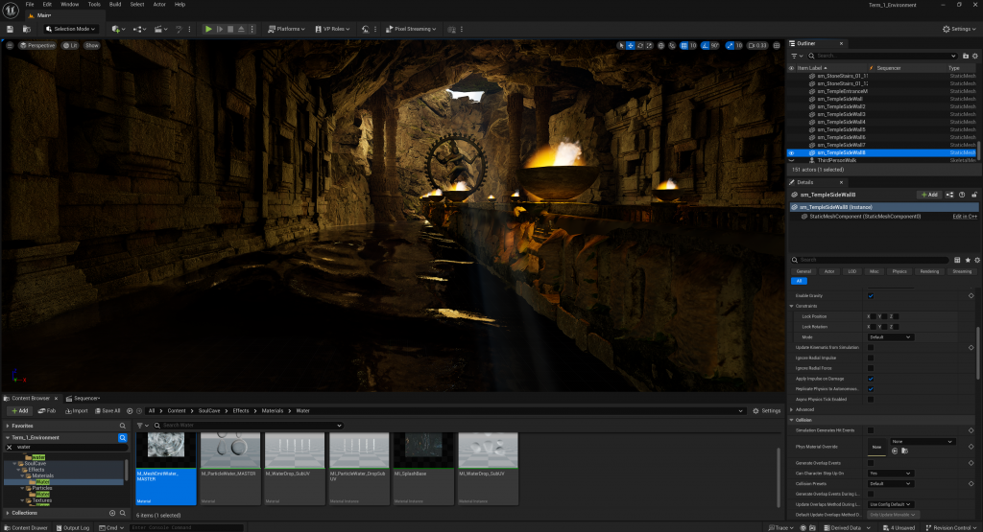Viewport: 983px width, 532px height.
Task: Open Can Character Step Up On dropdown
Action: coord(890,474)
